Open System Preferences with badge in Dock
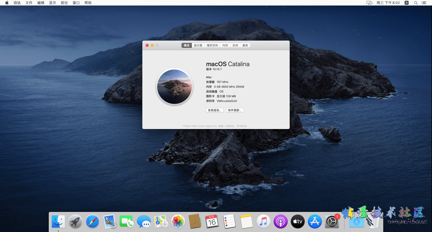 tap(332, 221)
